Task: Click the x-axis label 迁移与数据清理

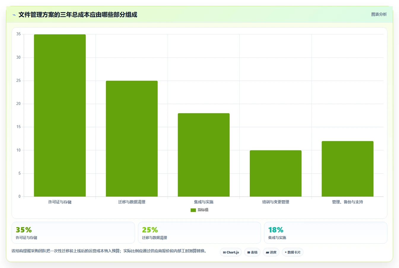Action: [132, 202]
